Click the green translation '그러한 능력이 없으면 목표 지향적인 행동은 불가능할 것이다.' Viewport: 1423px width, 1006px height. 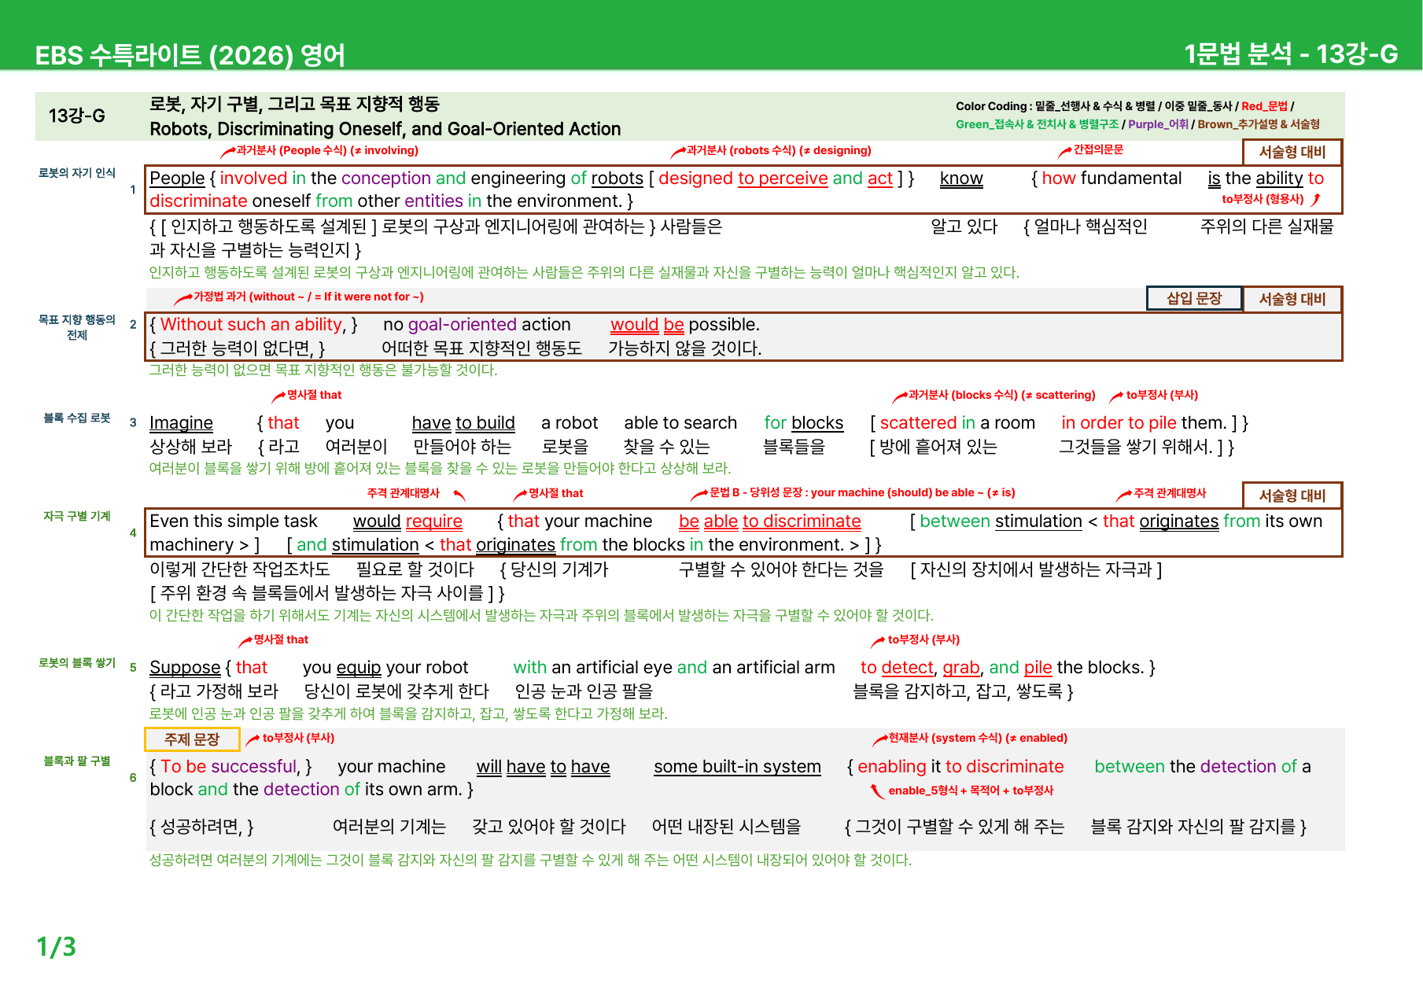[x=323, y=370]
